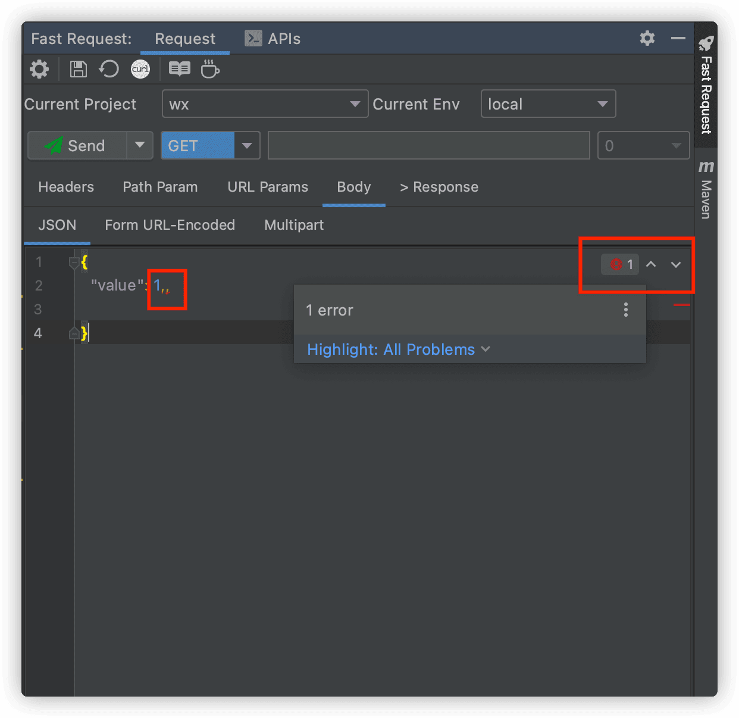Open the GET method dropdown

[x=247, y=146]
